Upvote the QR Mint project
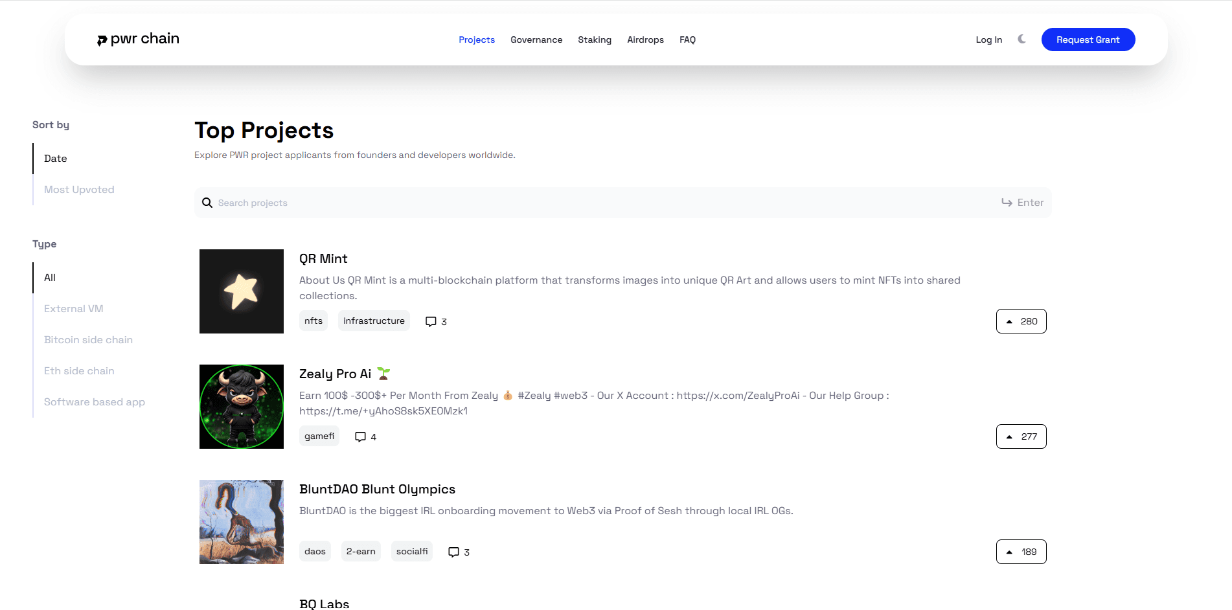Screen dimensions: 1232x610 (1021, 321)
